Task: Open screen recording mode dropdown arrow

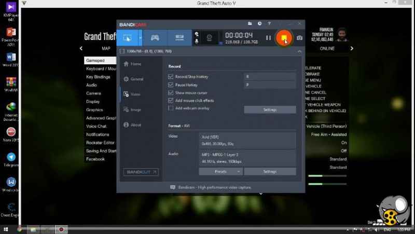Action: tap(140, 37)
